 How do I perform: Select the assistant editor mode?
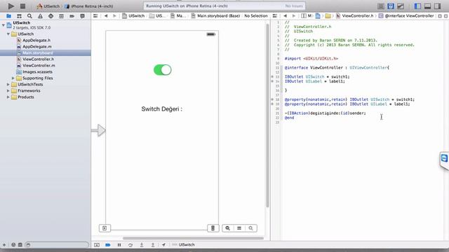[391, 6]
